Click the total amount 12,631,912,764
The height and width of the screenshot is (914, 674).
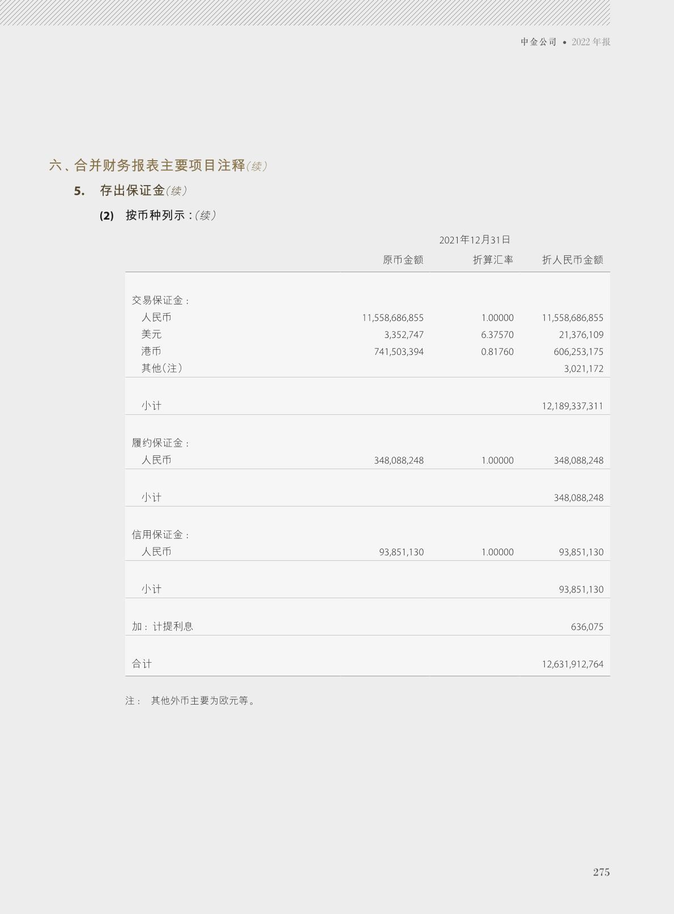point(572,664)
